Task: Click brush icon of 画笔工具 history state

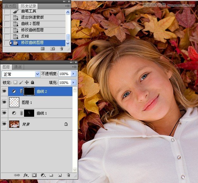Action: 16,11
